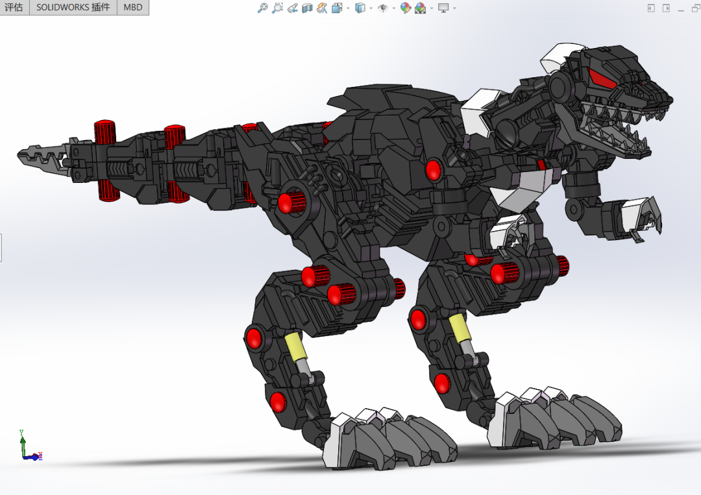Expand the right panel with arrow icon

[x=666, y=8]
